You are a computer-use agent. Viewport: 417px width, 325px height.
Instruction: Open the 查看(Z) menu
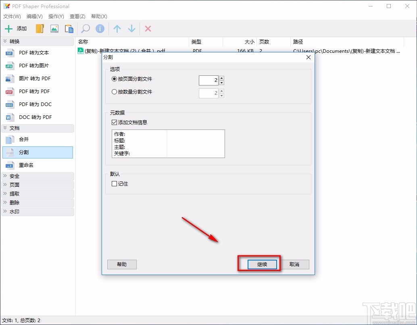pyautogui.click(x=77, y=17)
